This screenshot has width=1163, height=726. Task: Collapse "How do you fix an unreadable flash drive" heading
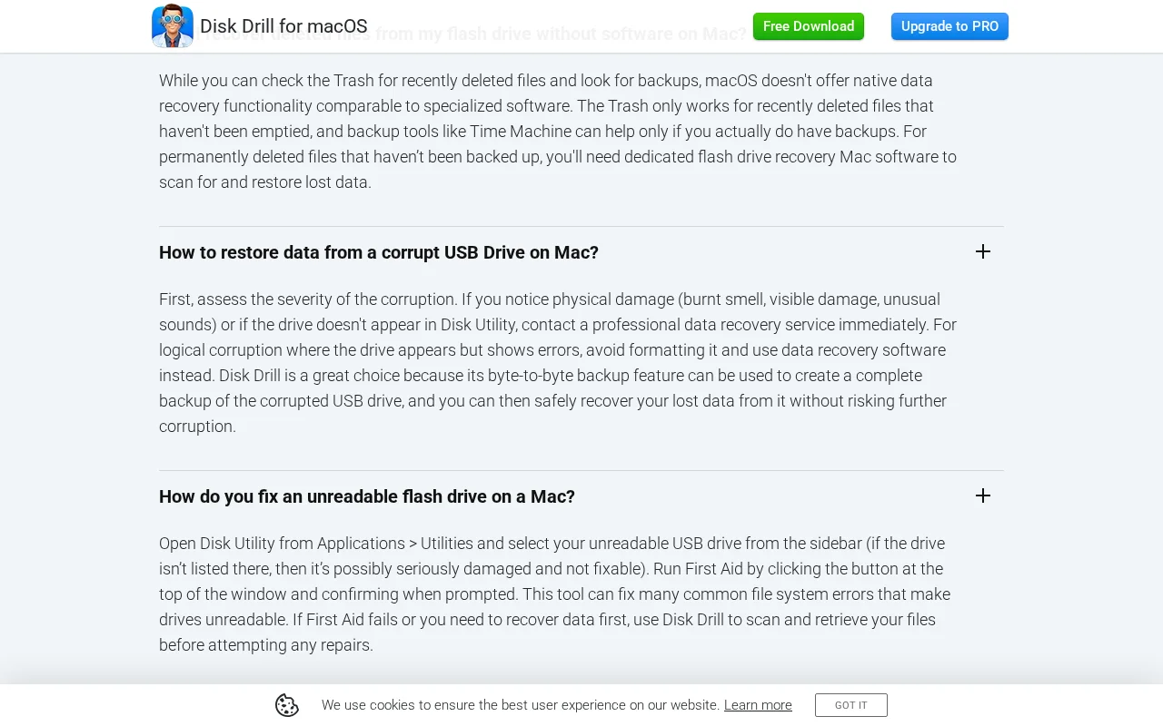[x=367, y=496]
